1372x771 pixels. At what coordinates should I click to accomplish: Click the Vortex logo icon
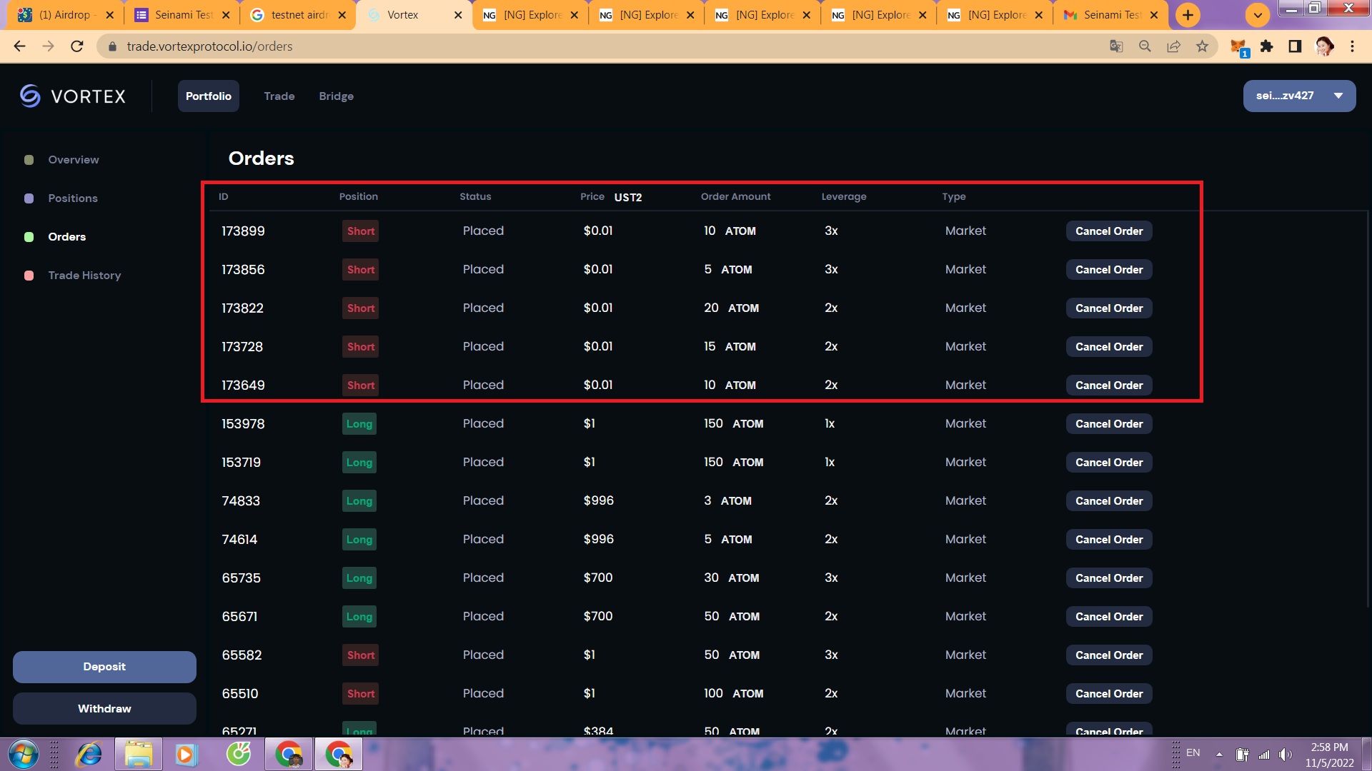(30, 96)
